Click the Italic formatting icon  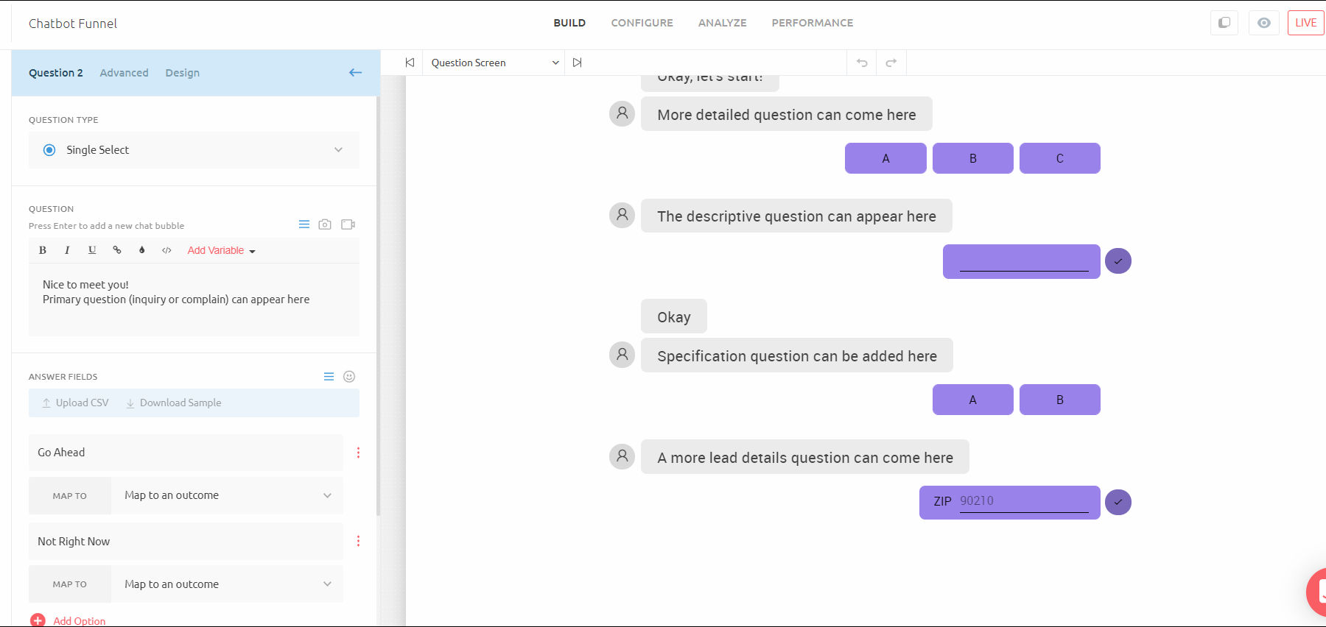coord(67,250)
